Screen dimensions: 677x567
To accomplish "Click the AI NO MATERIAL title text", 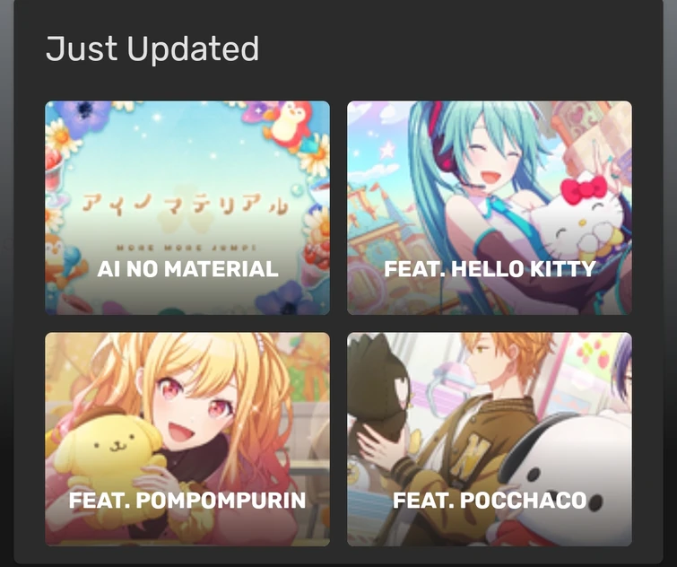I will tap(187, 269).
